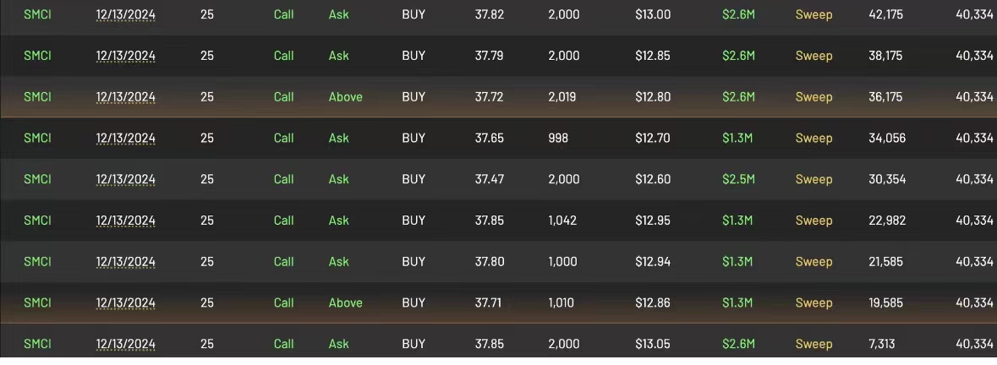
Task: Click the expiry date in the 21,585 volume row
Action: tap(126, 262)
